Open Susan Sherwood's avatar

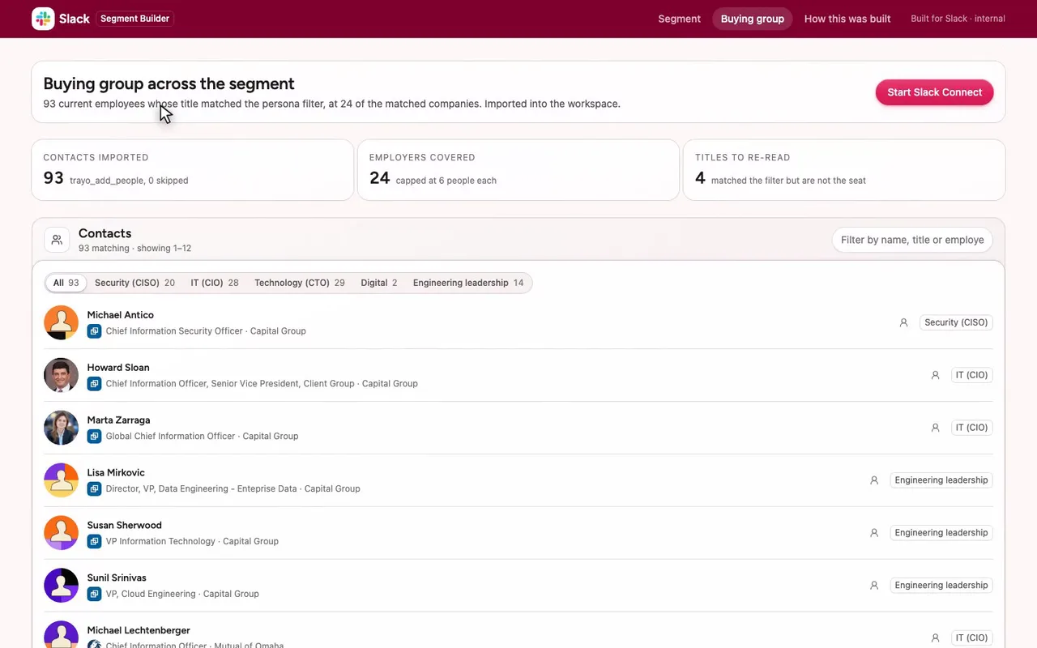click(x=61, y=533)
